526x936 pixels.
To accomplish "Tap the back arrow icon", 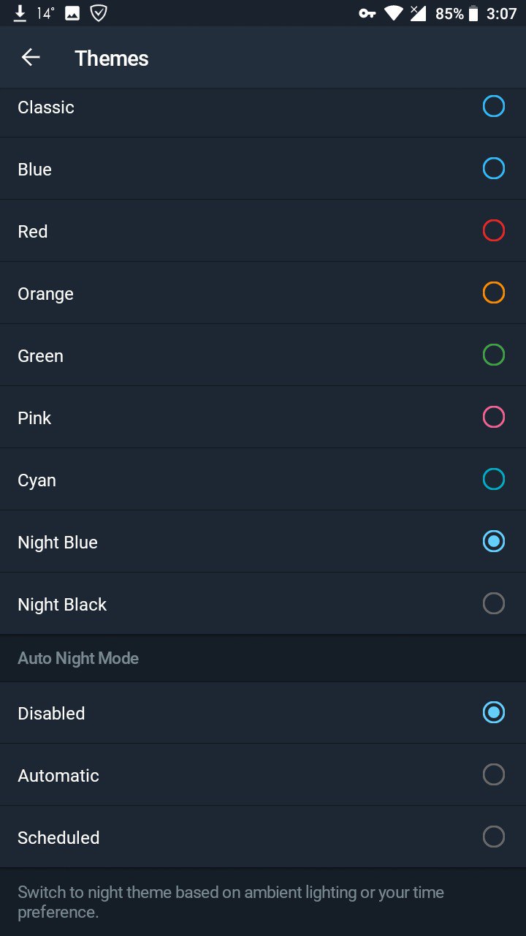I will [31, 58].
